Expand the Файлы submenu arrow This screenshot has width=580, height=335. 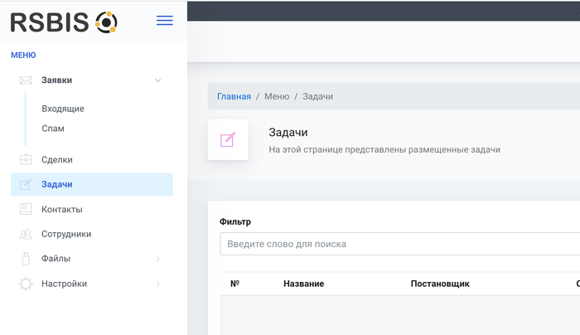coord(157,259)
